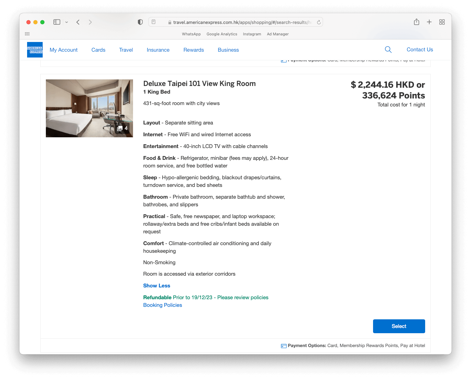Open the Travel menu
471x380 pixels.
coord(126,50)
